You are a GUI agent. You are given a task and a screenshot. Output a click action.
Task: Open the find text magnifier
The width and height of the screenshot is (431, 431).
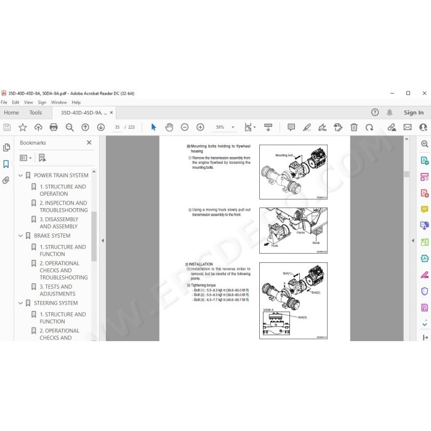tap(70, 127)
